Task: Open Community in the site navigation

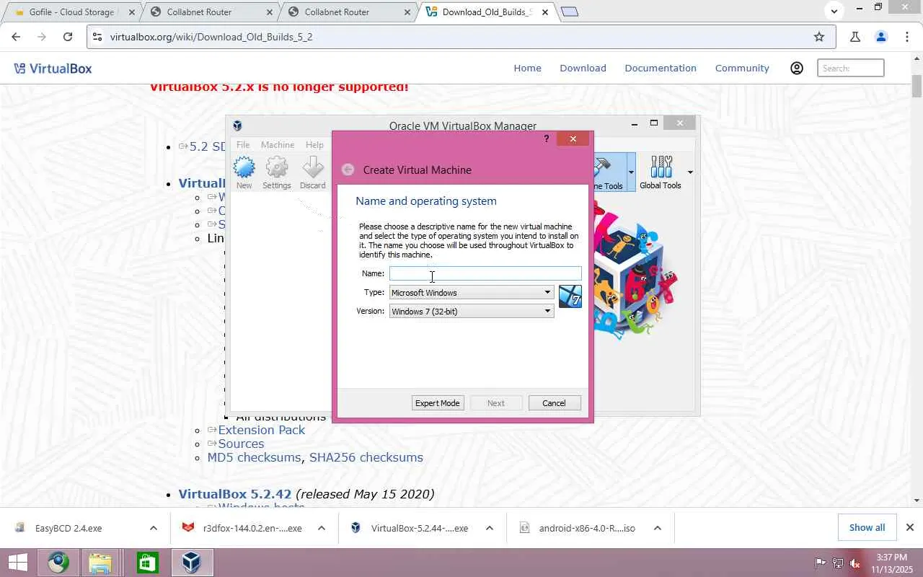Action: (742, 68)
